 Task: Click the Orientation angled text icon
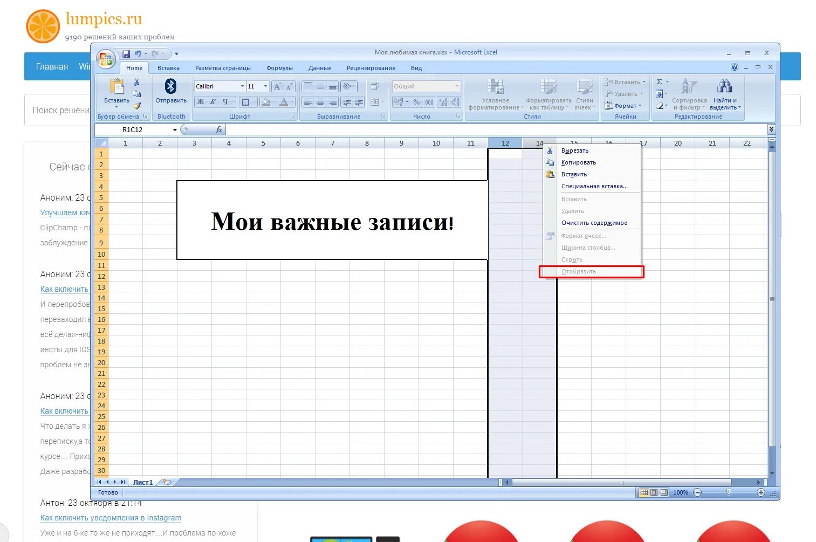point(347,86)
